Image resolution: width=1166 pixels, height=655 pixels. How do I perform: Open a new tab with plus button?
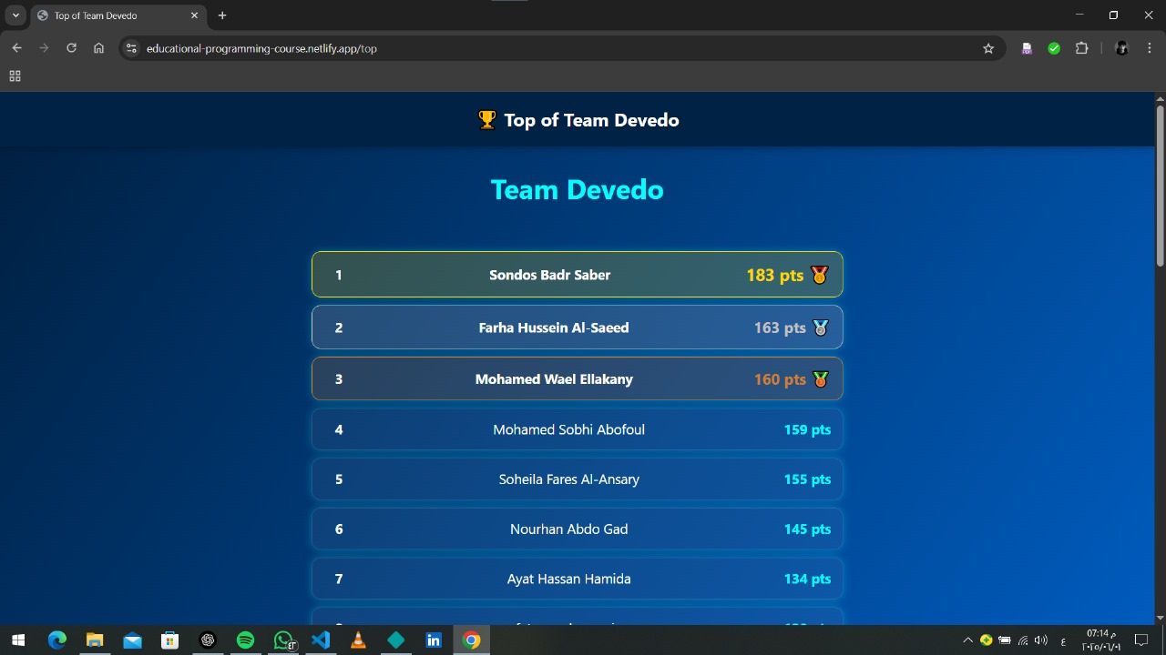[222, 15]
